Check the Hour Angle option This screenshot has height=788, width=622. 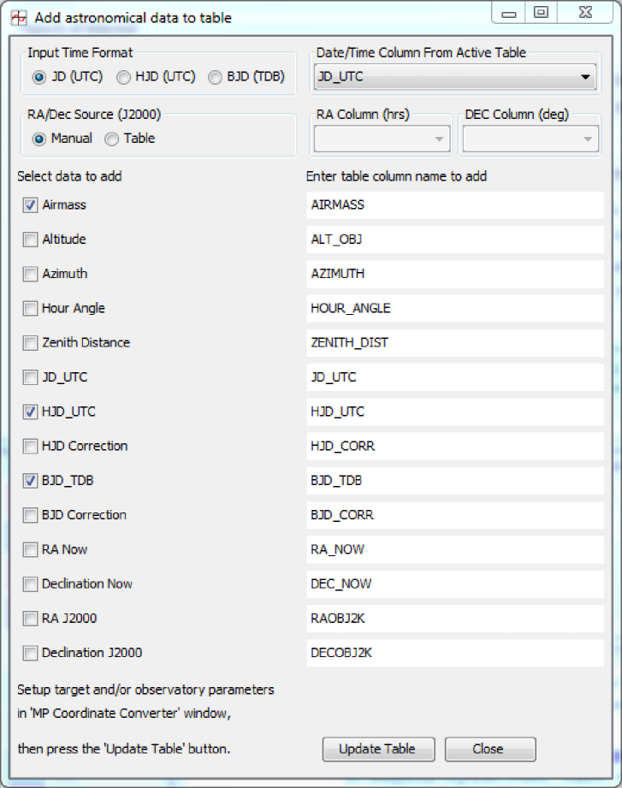point(31,309)
